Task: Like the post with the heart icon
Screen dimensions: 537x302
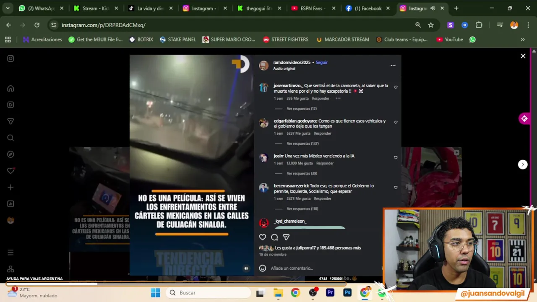Action: tap(263, 237)
